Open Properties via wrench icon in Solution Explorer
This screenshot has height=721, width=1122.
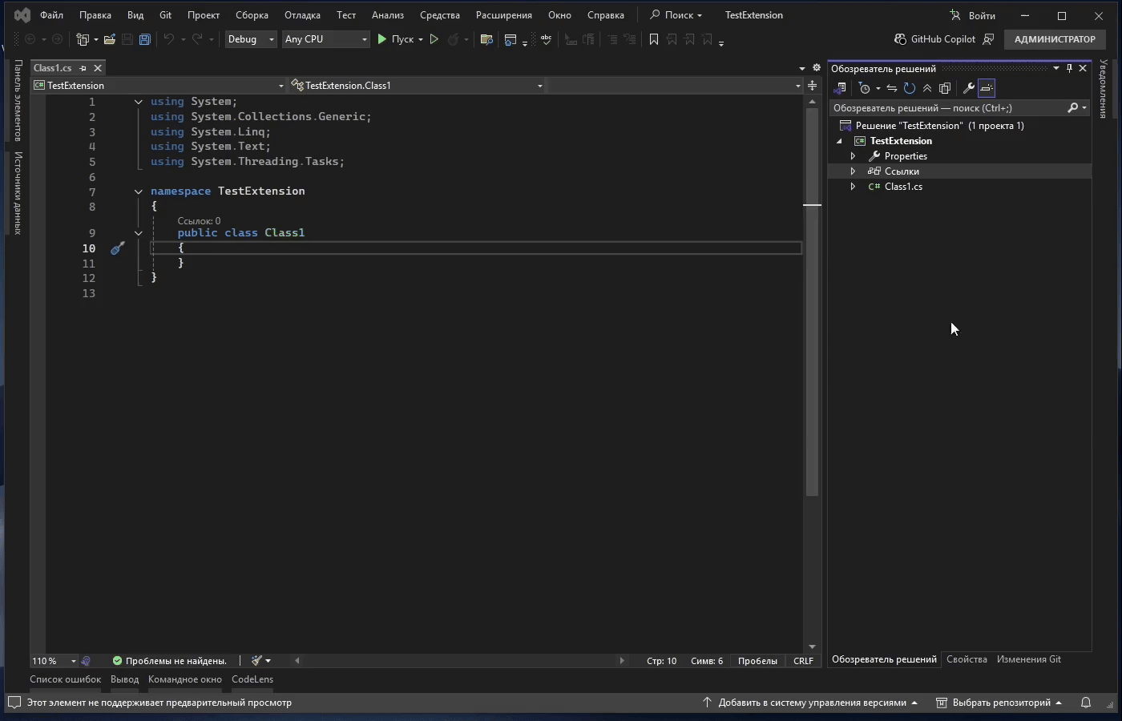(x=968, y=88)
